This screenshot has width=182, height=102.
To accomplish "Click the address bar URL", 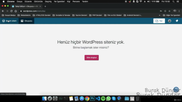I will click(34, 11).
